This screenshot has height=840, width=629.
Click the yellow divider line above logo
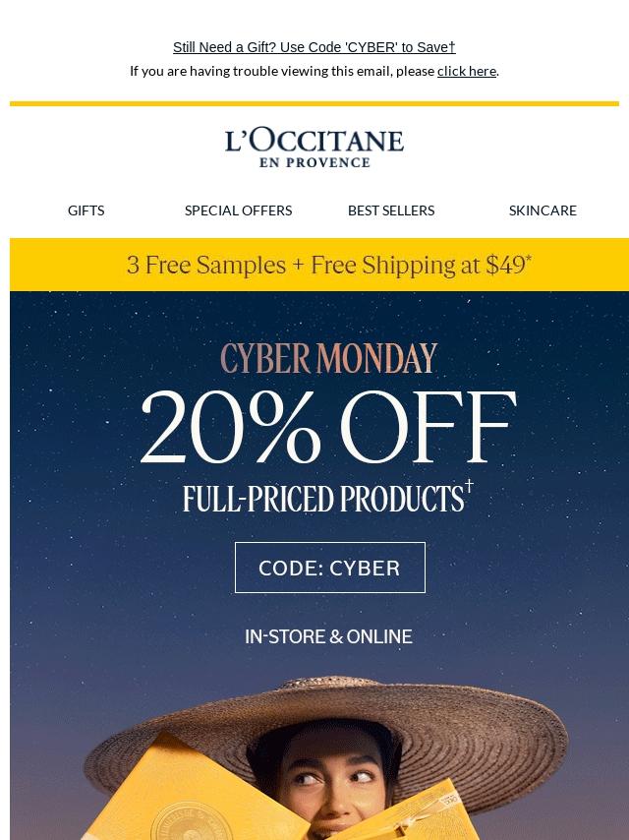click(314, 103)
